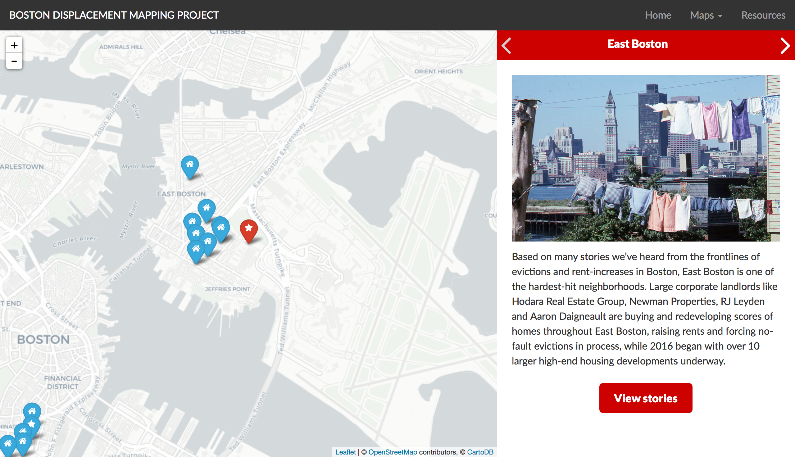Click the red star map marker
Viewport: 795px width, 457px height.
pyautogui.click(x=248, y=228)
